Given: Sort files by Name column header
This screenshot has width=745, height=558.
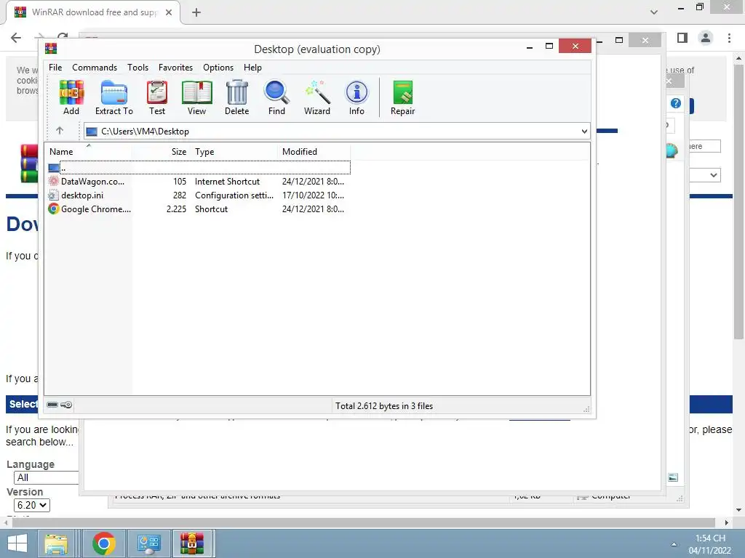Looking at the screenshot, I should pyautogui.click(x=89, y=151).
